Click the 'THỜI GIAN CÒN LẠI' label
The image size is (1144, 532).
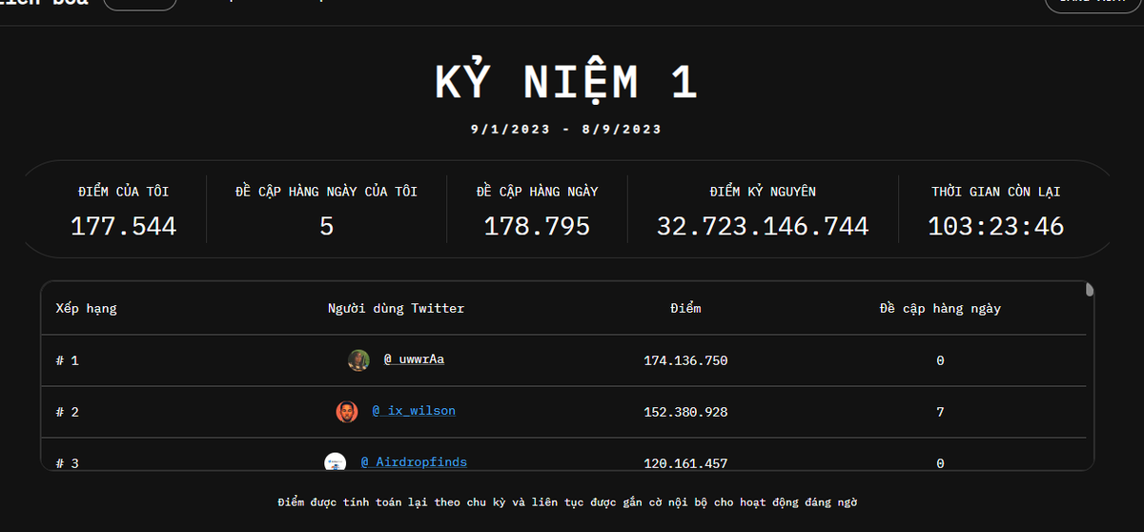[996, 192]
